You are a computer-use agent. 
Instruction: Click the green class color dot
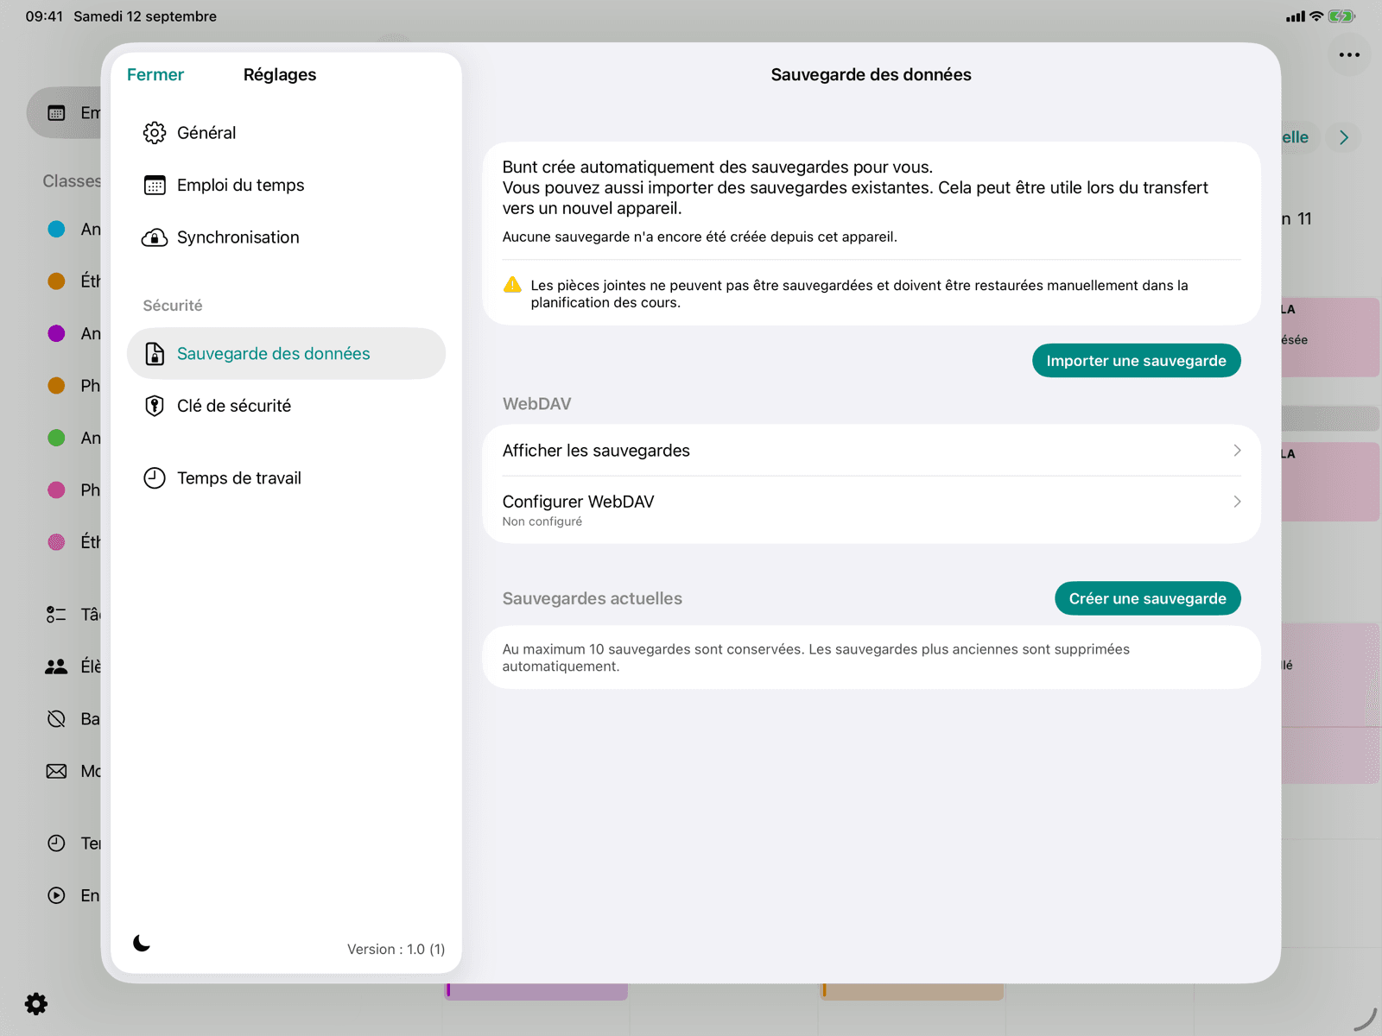tap(56, 438)
